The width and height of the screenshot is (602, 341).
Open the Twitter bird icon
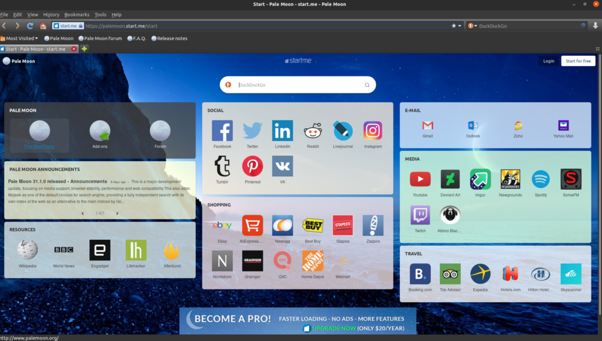252,131
